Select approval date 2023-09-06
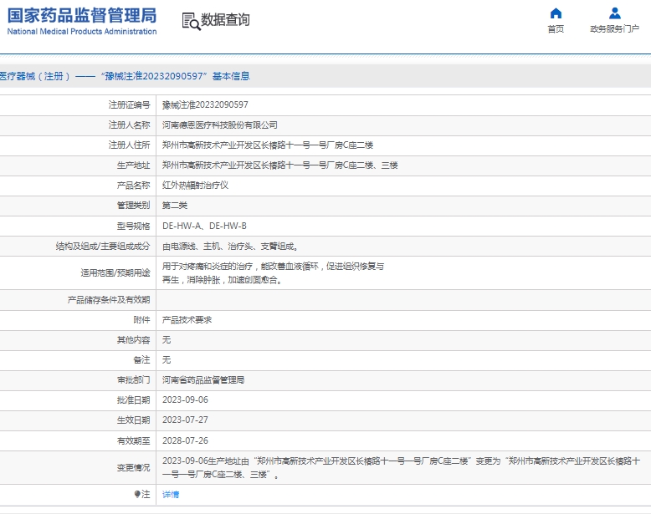 tap(185, 399)
